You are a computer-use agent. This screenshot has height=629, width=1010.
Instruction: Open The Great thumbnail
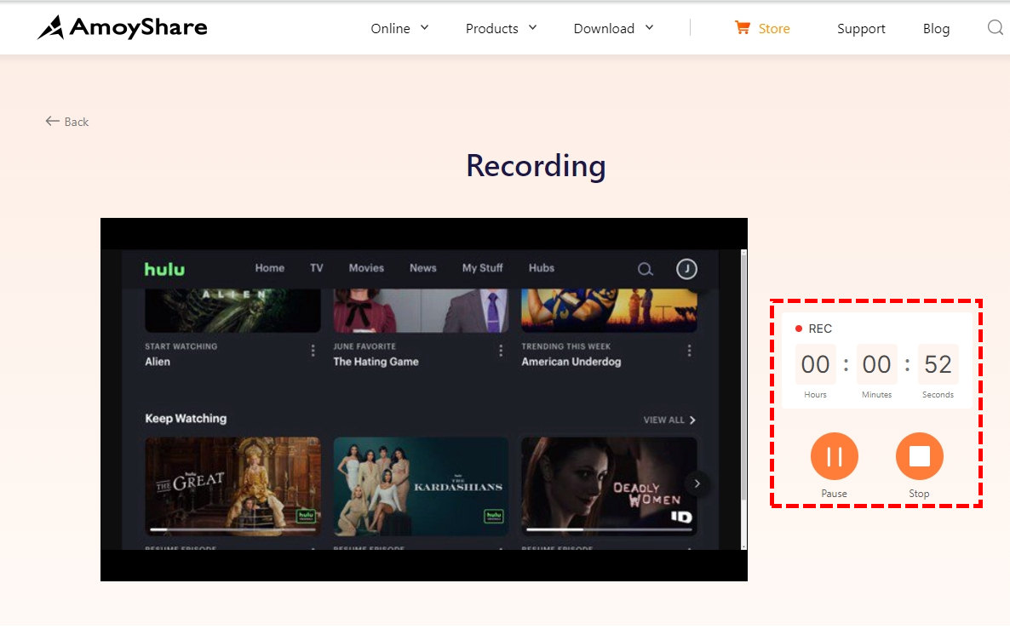click(232, 486)
